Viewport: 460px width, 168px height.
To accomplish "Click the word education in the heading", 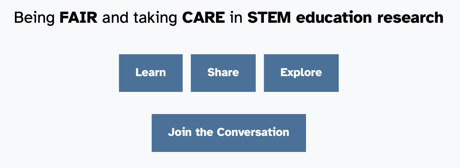I will pos(334,18).
